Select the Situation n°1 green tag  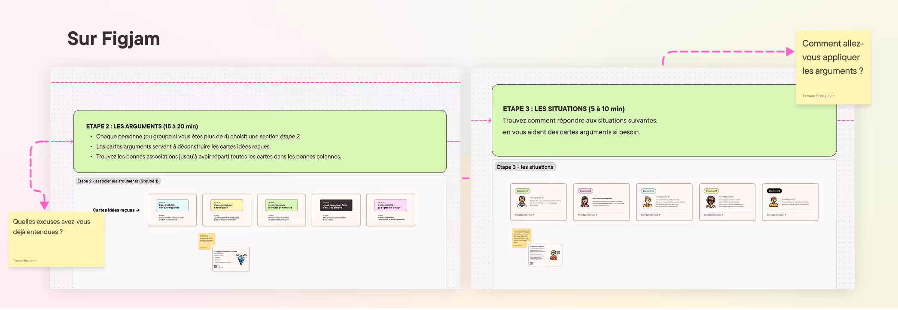523,191
